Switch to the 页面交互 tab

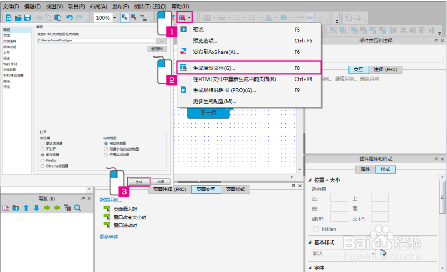pyautogui.click(x=206, y=189)
